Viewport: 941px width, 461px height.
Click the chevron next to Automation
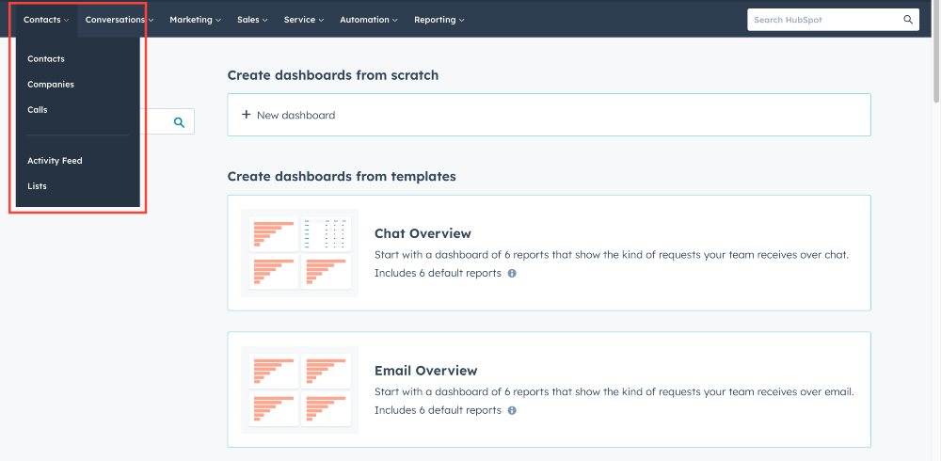[395, 21]
